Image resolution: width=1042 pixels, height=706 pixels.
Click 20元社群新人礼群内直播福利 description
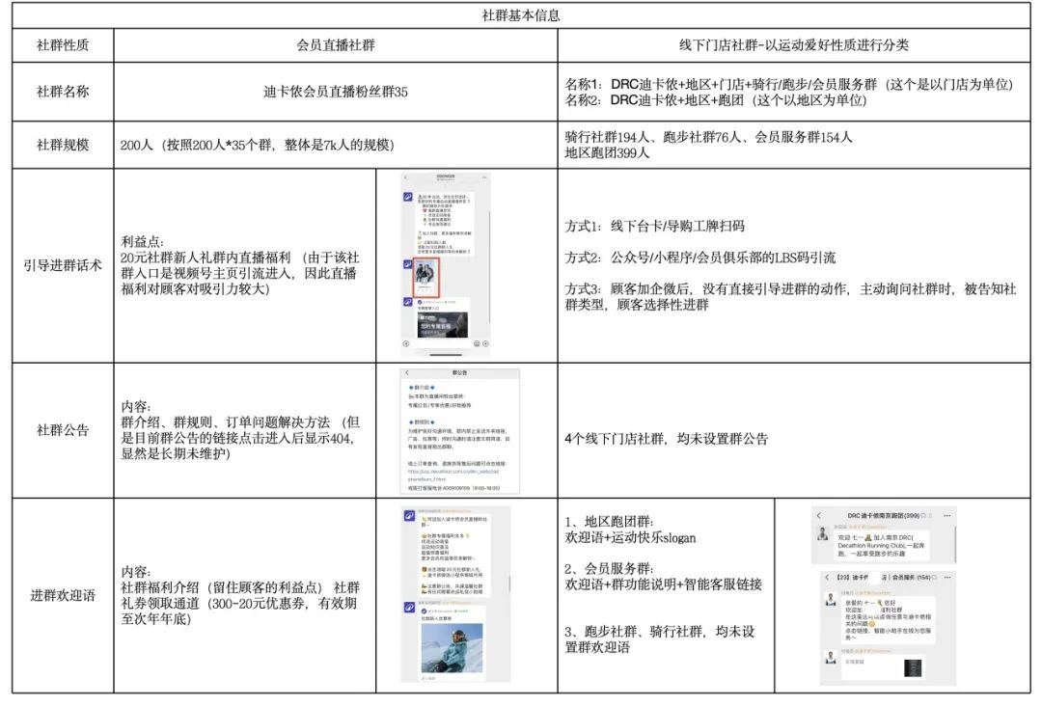pos(239,273)
